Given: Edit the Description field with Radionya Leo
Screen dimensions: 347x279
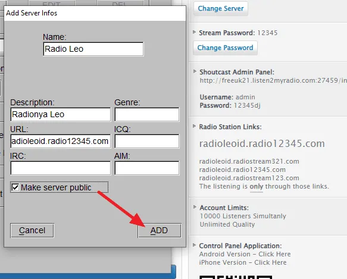Looking at the screenshot, I should click(x=61, y=114).
